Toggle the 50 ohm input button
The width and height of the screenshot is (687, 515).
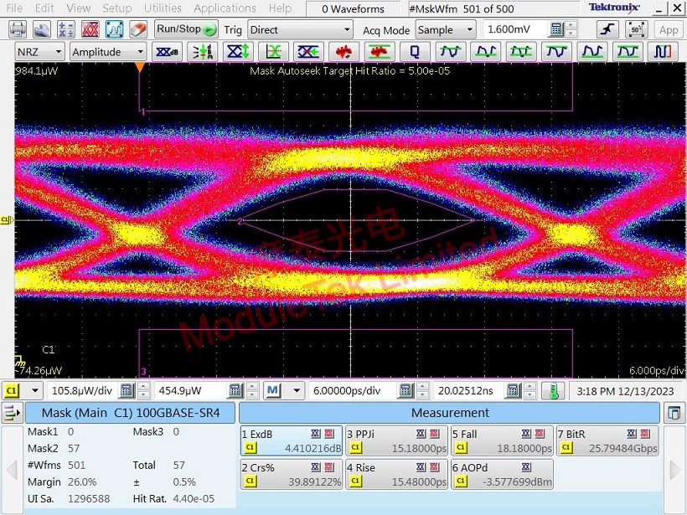pyautogui.click(x=637, y=28)
